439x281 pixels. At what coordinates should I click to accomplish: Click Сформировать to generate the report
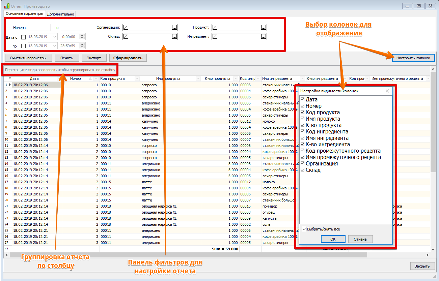(x=128, y=58)
